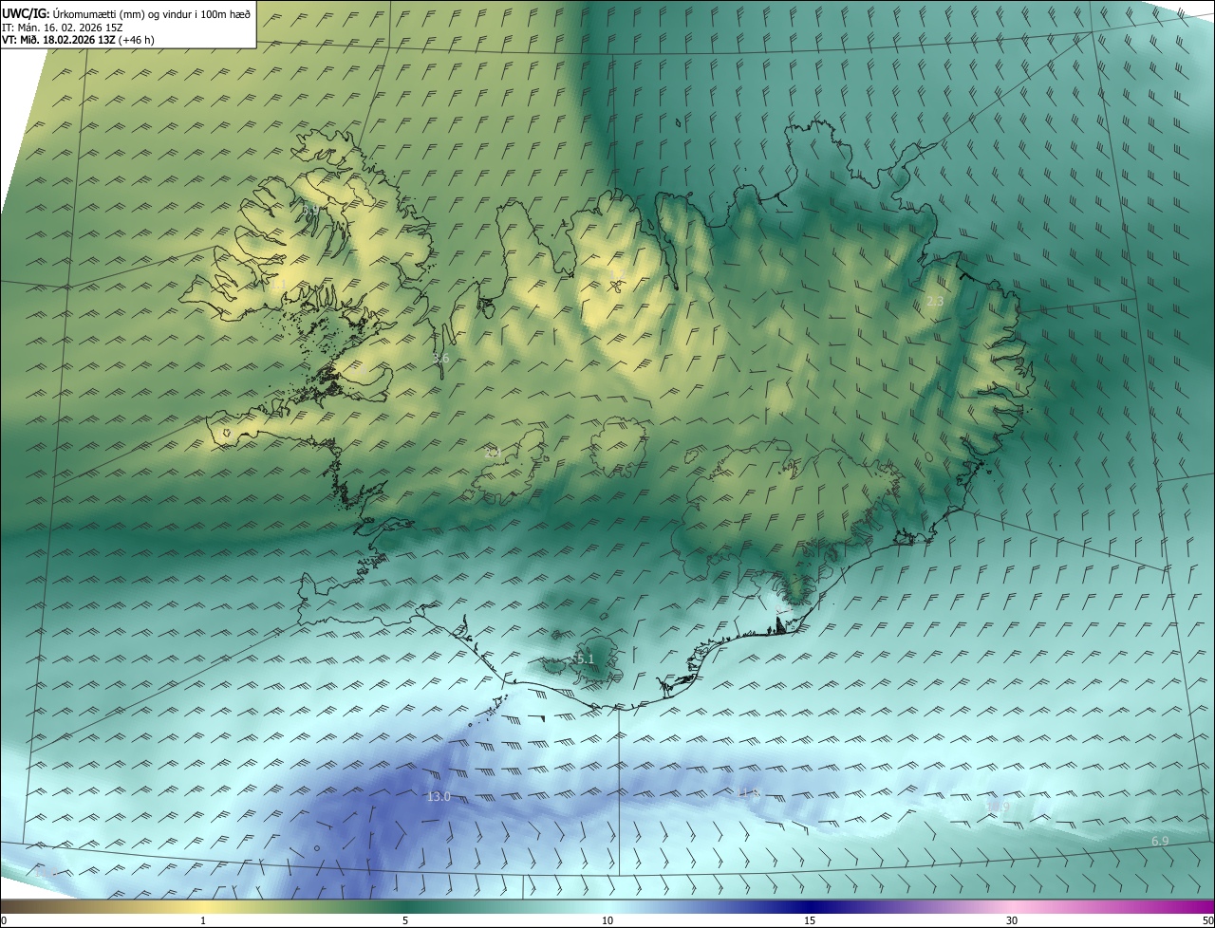Click the 3.9 value label on the map
This screenshot has height=928, width=1215.
311,210
